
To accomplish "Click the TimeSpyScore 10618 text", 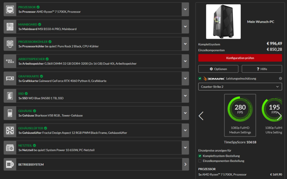I will [240, 142].
